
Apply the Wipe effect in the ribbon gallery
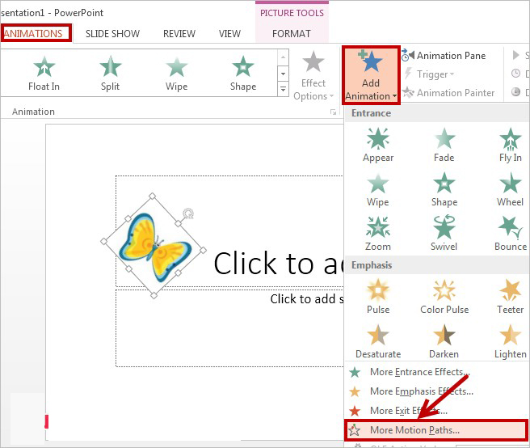coord(176,74)
